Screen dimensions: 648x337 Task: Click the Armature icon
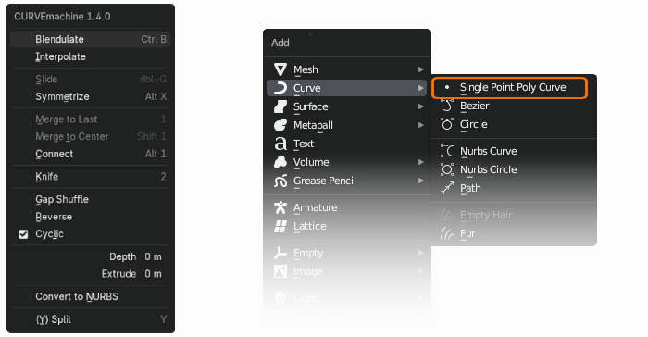coord(280,207)
